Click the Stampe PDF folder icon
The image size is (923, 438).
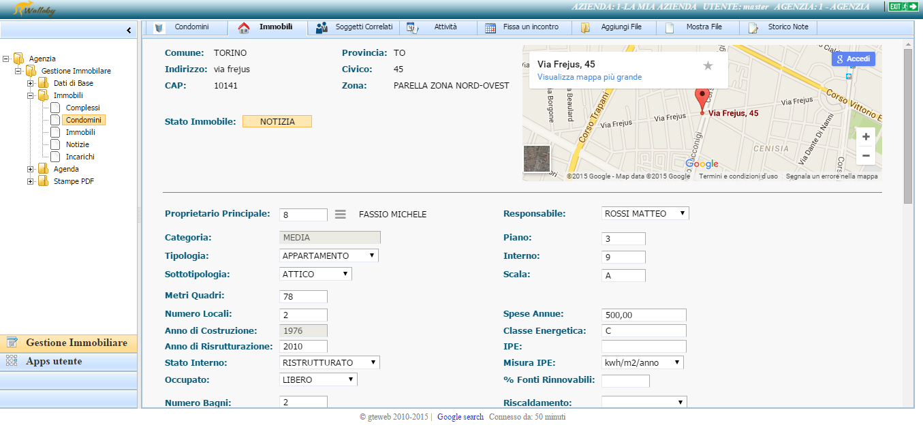pos(43,181)
